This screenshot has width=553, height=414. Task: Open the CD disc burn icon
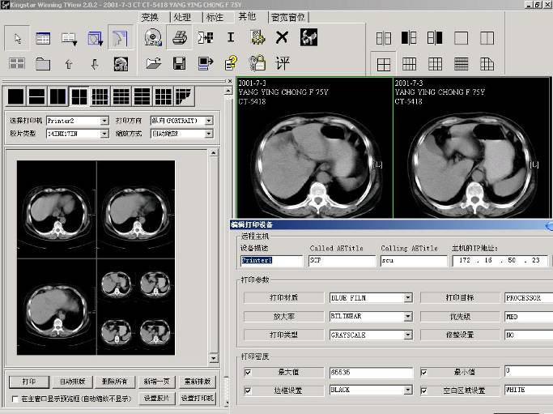(x=153, y=37)
